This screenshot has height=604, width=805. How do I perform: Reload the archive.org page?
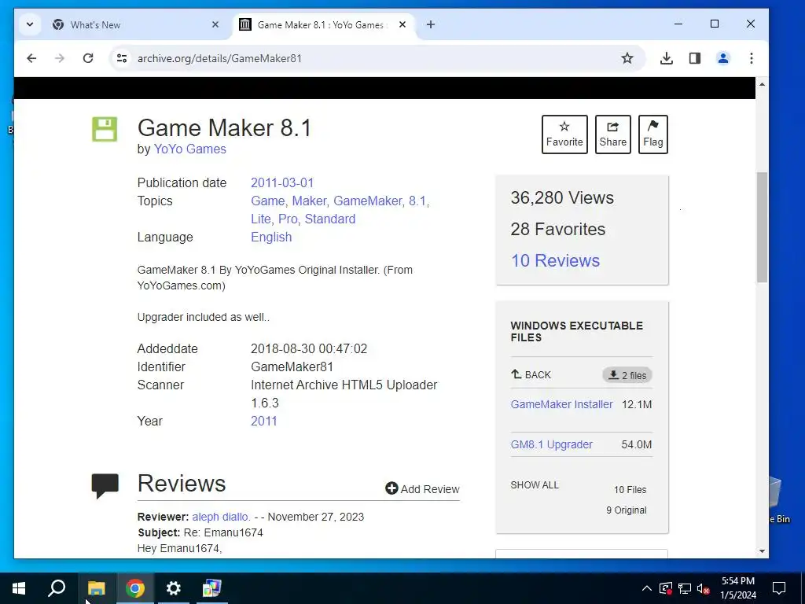pos(88,58)
